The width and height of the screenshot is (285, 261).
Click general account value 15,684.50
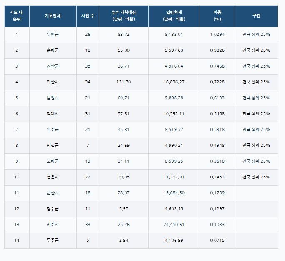174,193
